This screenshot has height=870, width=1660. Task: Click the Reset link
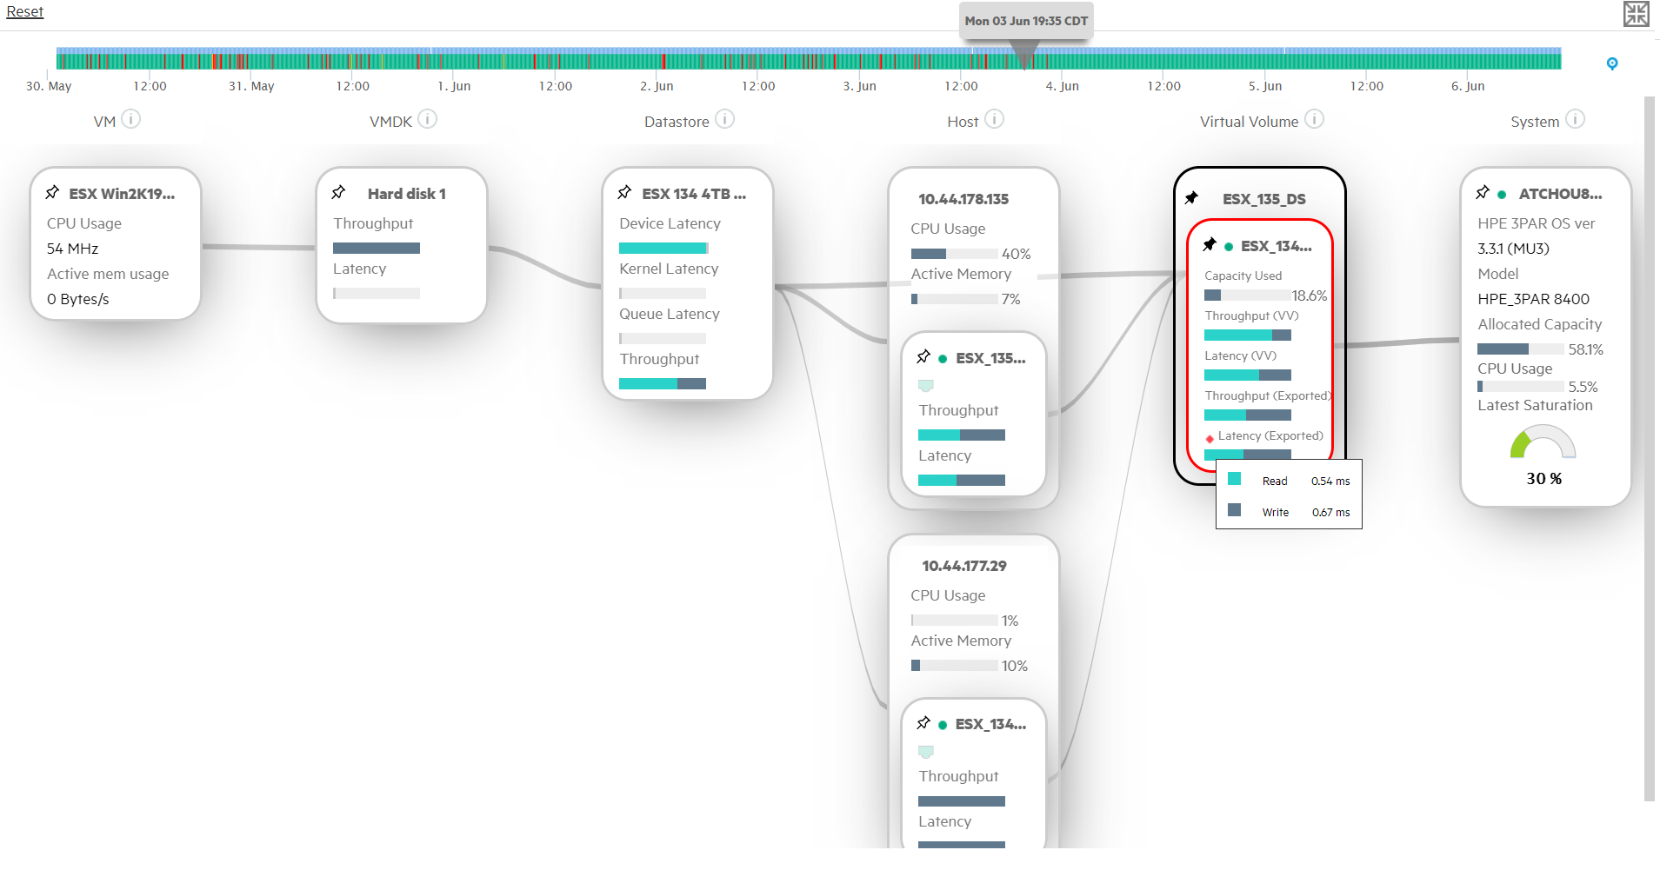(24, 12)
